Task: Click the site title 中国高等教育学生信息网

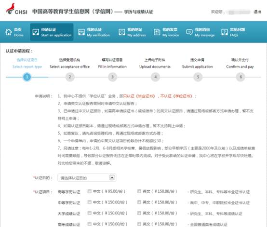Action: pyautogui.click(x=61, y=12)
